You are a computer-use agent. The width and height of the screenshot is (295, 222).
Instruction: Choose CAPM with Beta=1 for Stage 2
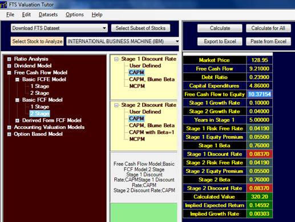[152, 132]
